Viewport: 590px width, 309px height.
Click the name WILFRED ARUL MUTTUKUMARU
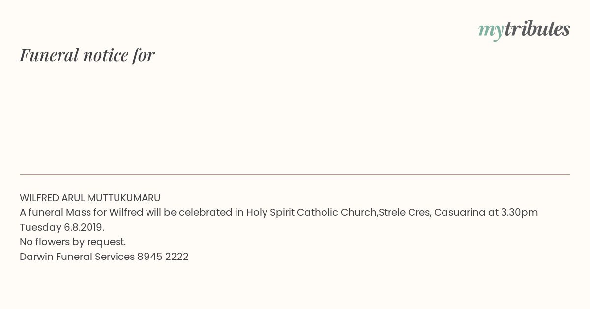(90, 198)
